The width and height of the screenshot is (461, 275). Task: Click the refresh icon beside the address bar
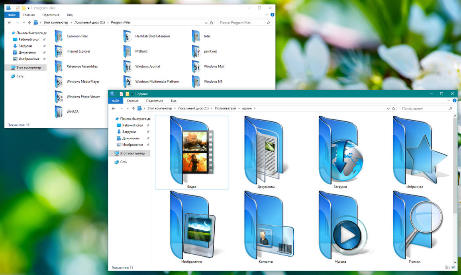(x=394, y=108)
